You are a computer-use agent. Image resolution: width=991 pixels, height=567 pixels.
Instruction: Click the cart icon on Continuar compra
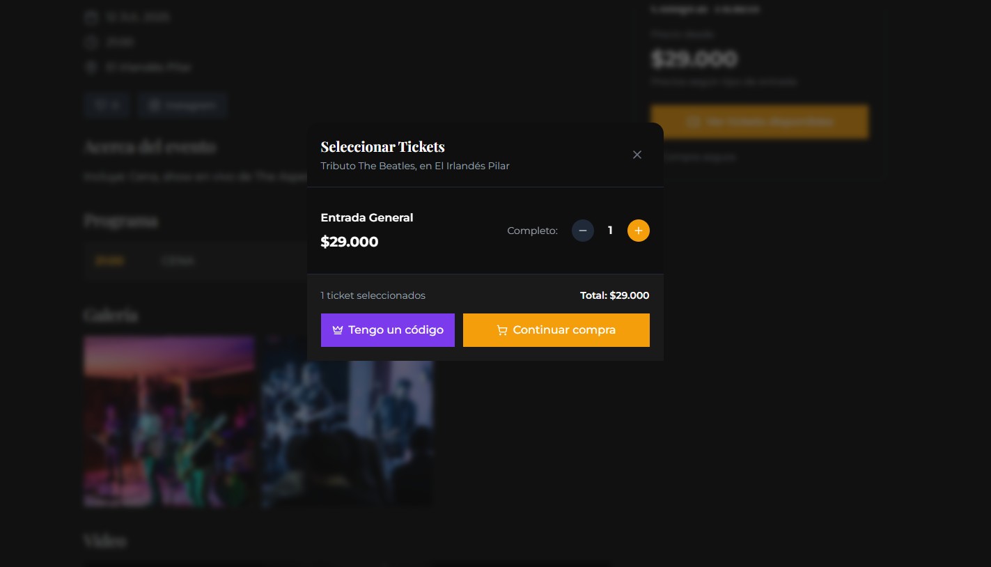tap(502, 330)
